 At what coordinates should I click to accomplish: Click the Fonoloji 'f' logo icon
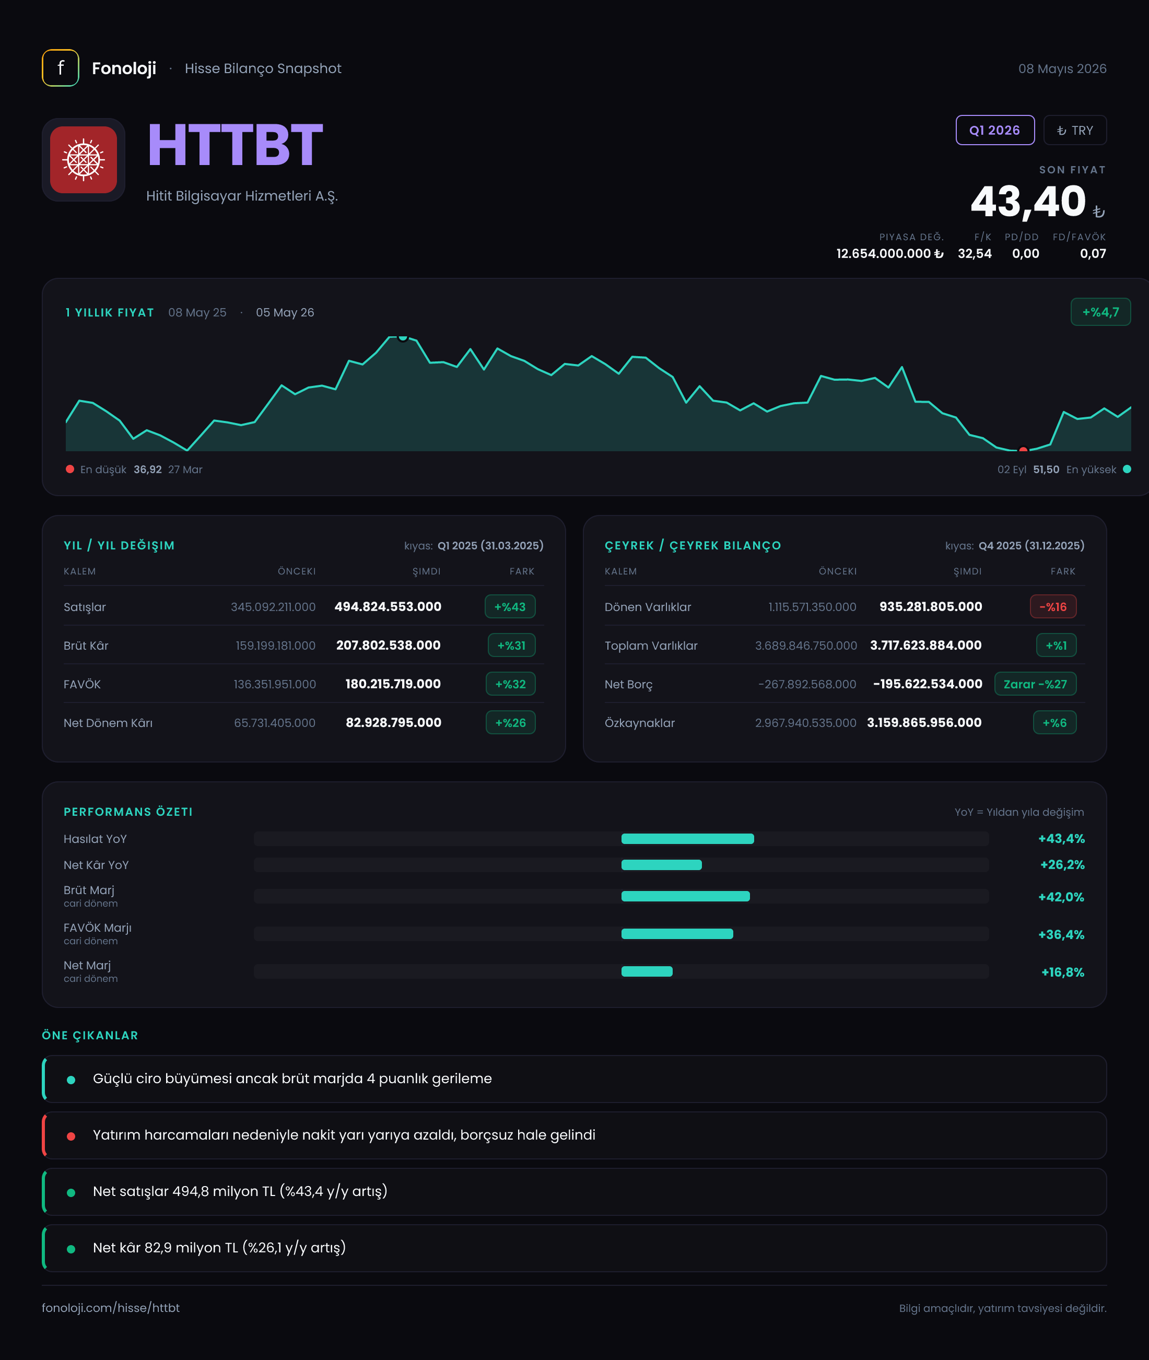pos(61,68)
